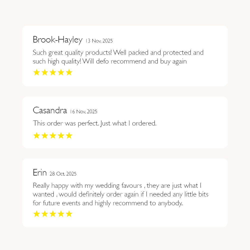Click first star in Brook-Hayley's rating

coord(36,72)
